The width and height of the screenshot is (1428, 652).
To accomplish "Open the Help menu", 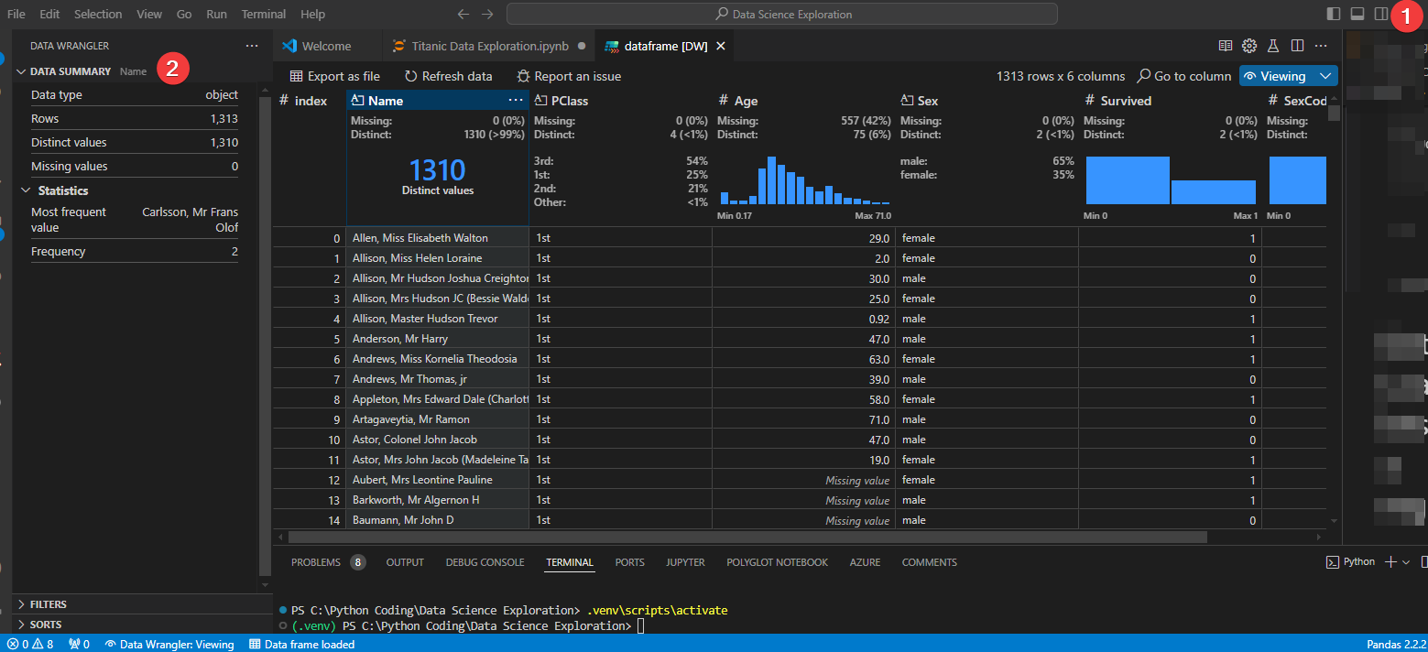I will (313, 14).
